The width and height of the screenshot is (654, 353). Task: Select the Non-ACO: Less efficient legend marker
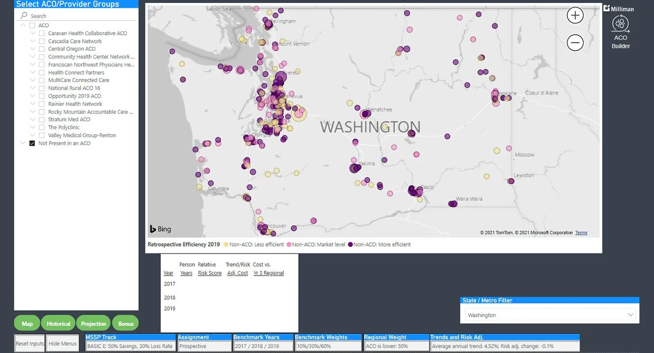[x=226, y=244]
